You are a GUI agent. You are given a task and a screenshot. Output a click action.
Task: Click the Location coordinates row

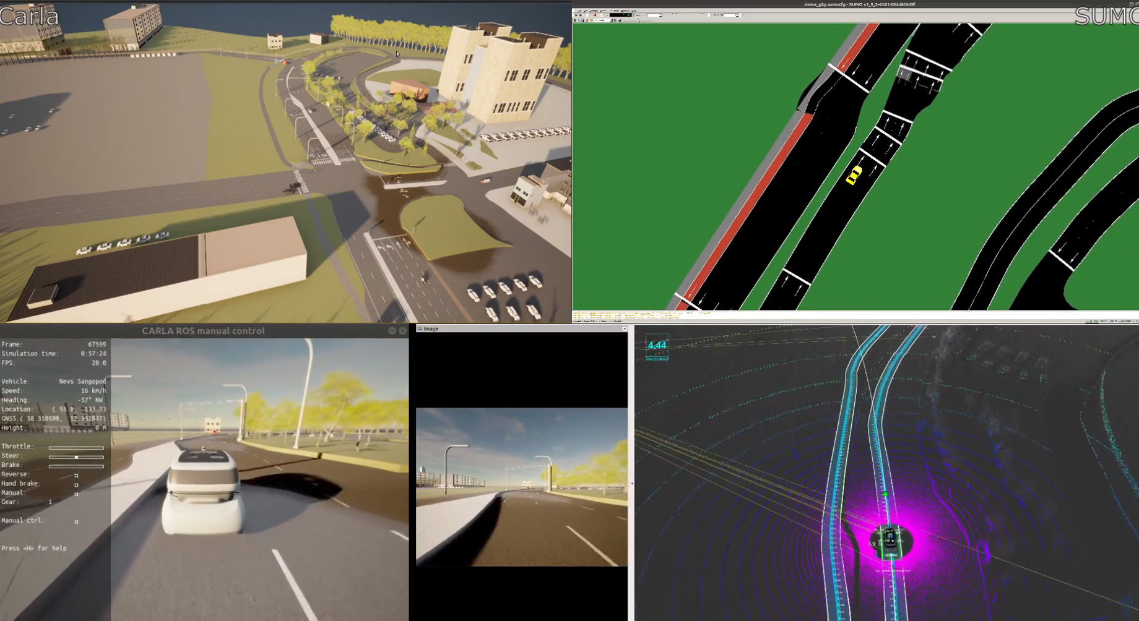54,409
